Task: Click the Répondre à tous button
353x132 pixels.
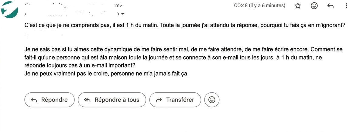Action: (x=112, y=100)
